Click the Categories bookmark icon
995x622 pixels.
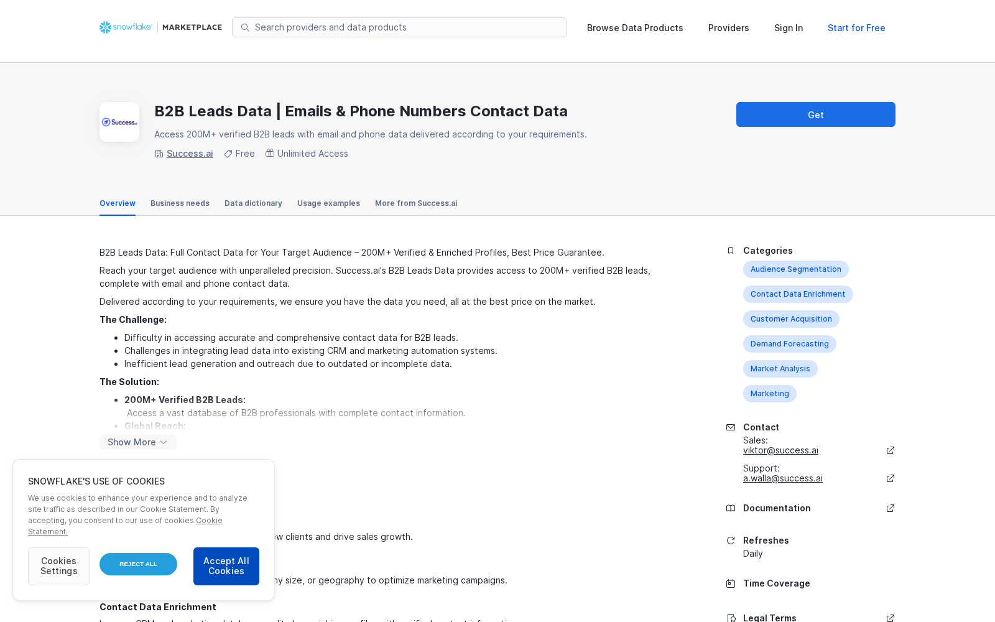coord(731,251)
